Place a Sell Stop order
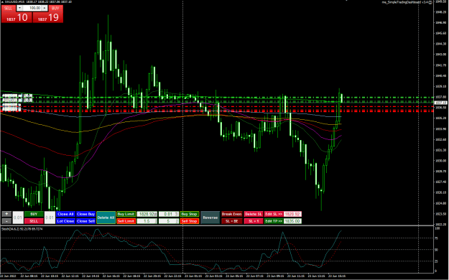This screenshot has height=280, width=449. coord(189,221)
